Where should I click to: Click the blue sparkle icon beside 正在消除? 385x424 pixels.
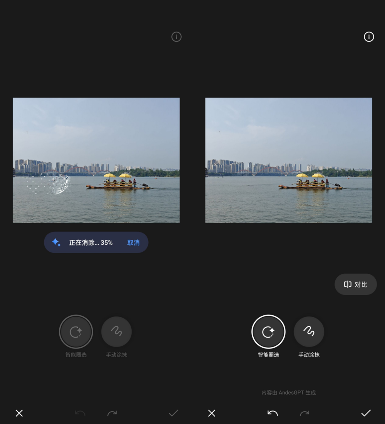[x=56, y=242]
